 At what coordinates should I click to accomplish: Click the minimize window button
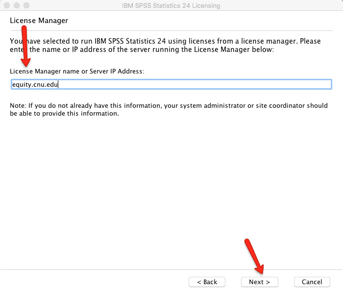click(x=17, y=5)
